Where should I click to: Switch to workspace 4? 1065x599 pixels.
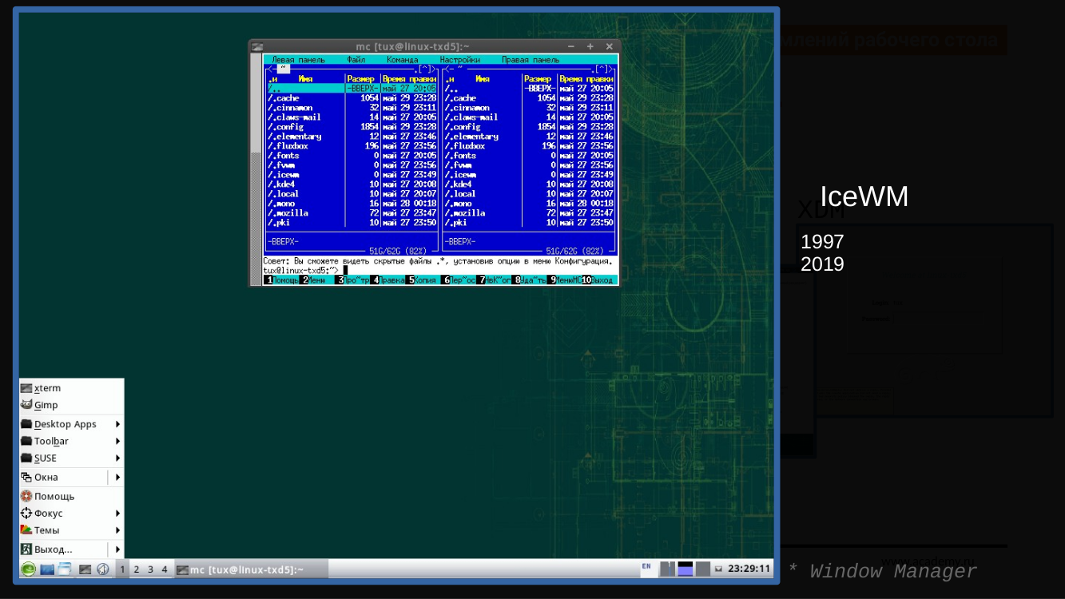(x=165, y=569)
